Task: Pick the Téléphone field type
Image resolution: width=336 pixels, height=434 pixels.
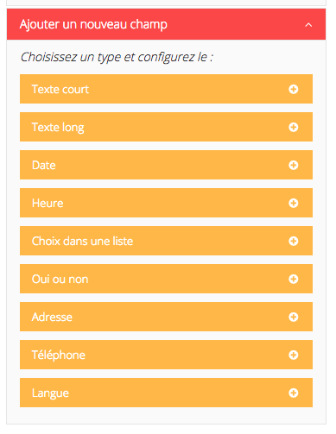Action: click(166, 355)
